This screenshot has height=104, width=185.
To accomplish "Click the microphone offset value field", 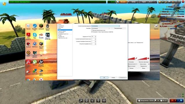I will coord(93,44).
